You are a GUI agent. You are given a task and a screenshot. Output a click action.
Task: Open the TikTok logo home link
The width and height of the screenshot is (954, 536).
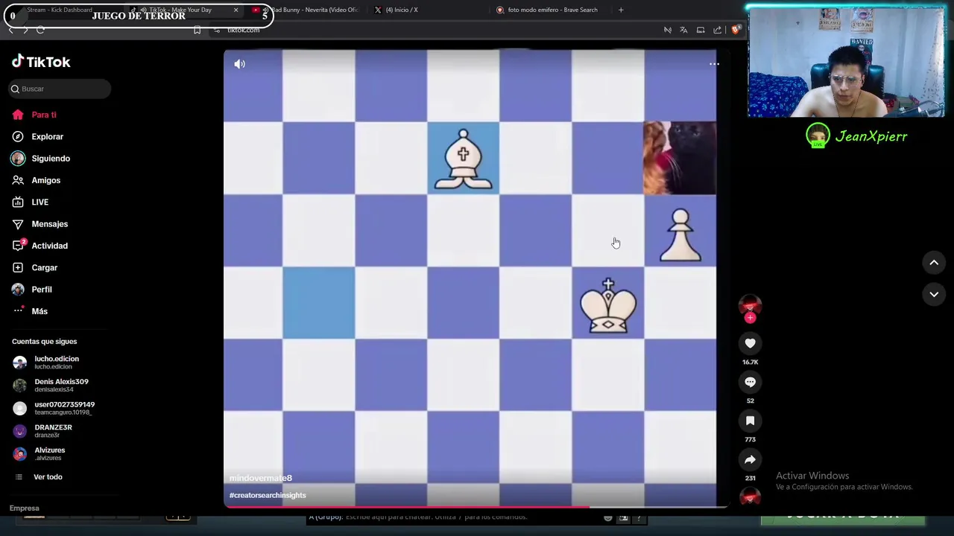point(41,62)
